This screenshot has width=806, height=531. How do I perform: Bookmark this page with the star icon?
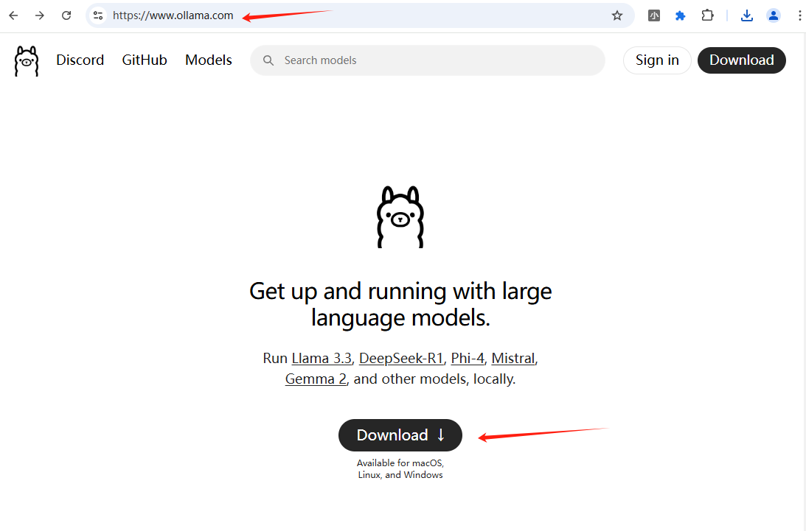pyautogui.click(x=616, y=15)
